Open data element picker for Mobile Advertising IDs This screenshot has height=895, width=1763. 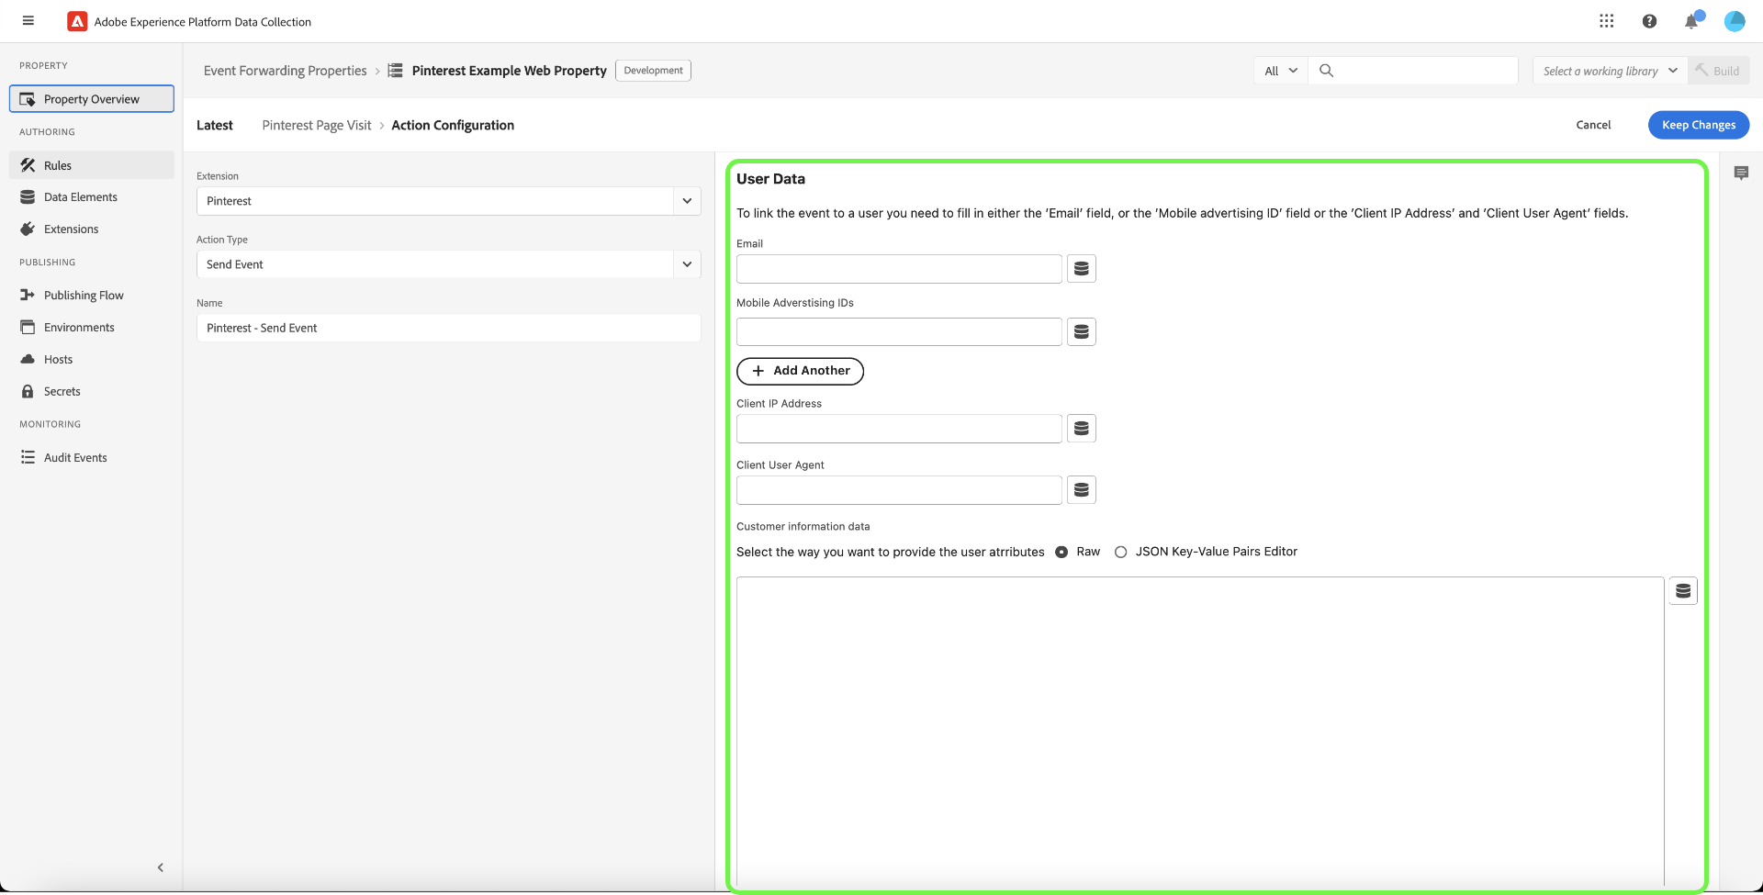(1082, 332)
